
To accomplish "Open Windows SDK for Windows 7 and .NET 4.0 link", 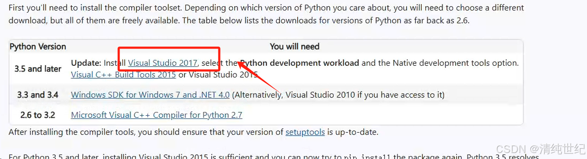I will [150, 95].
